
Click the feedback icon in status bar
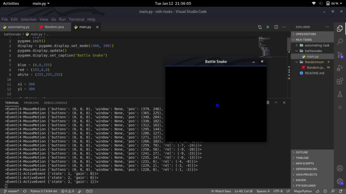tap(333, 191)
